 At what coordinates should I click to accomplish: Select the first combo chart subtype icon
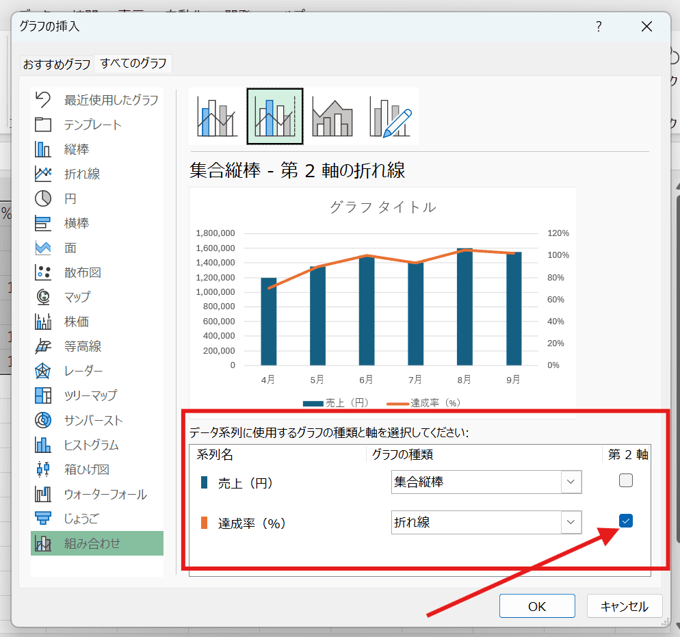218,116
